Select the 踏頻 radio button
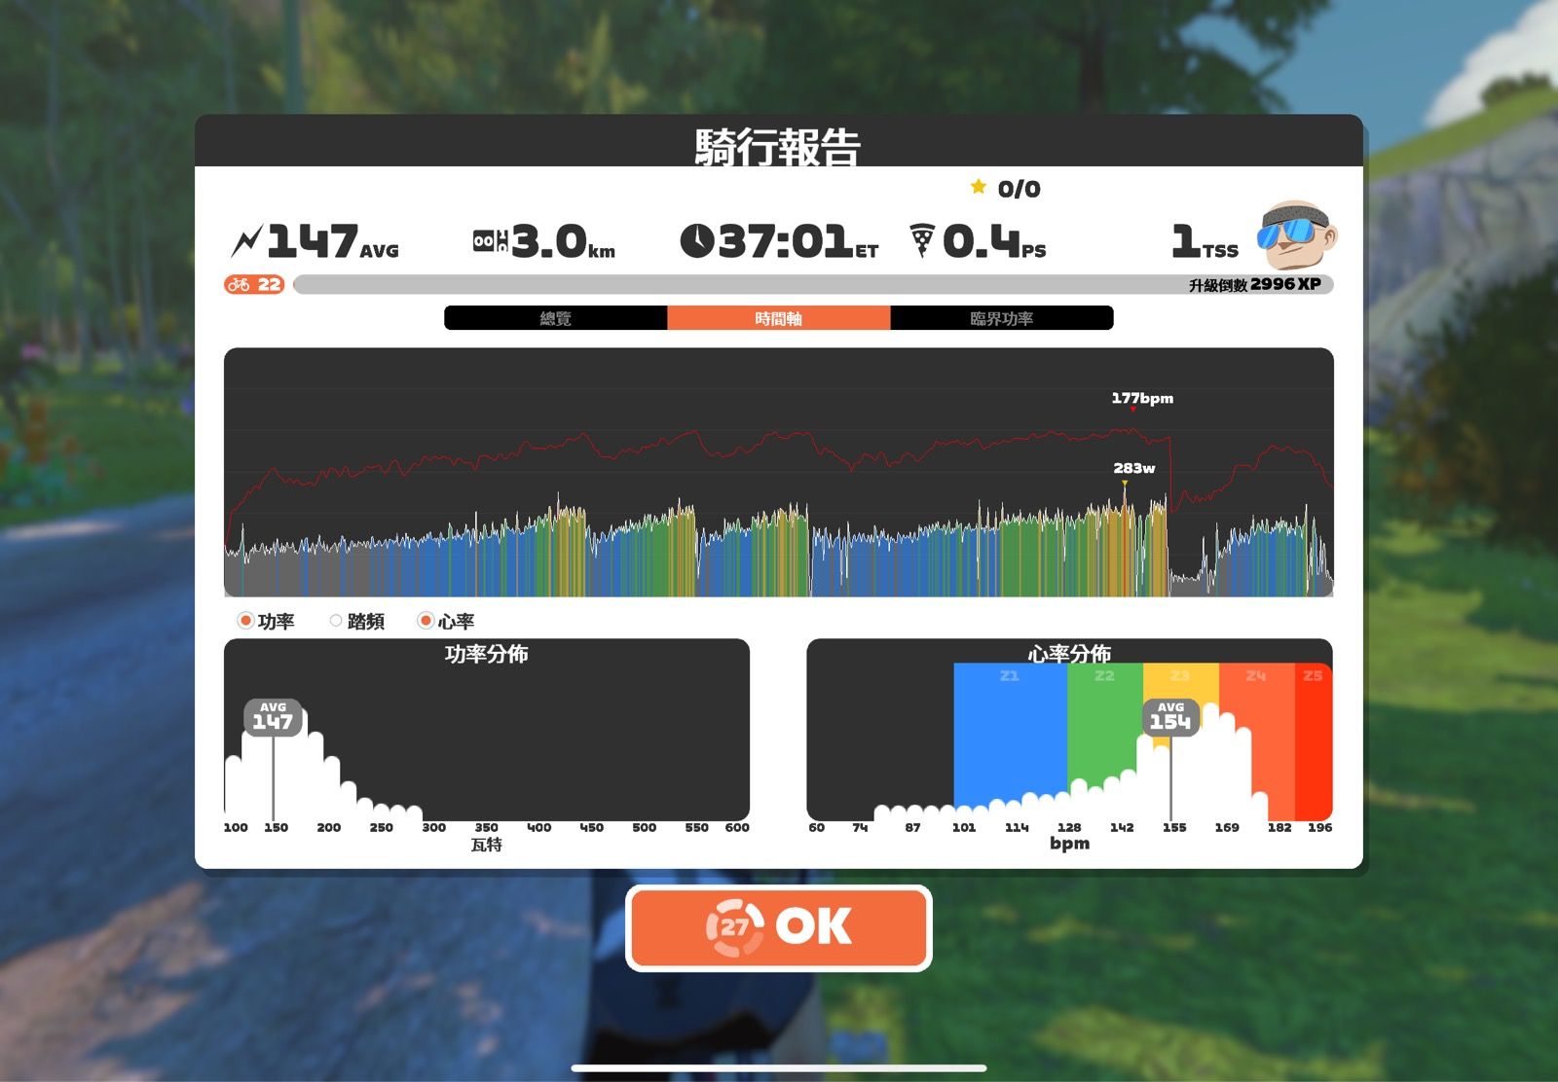This screenshot has width=1558, height=1082. (x=337, y=620)
